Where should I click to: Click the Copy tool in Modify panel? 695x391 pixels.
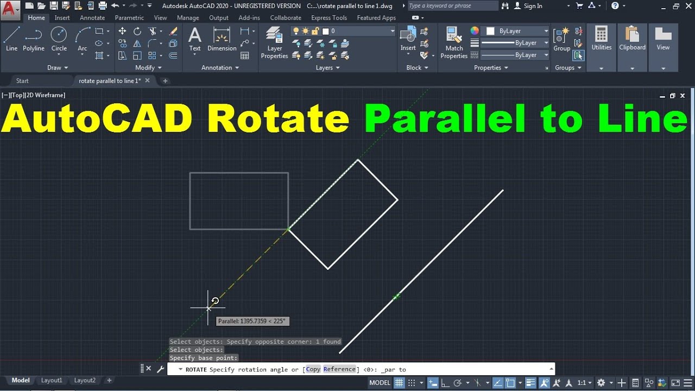coord(122,43)
